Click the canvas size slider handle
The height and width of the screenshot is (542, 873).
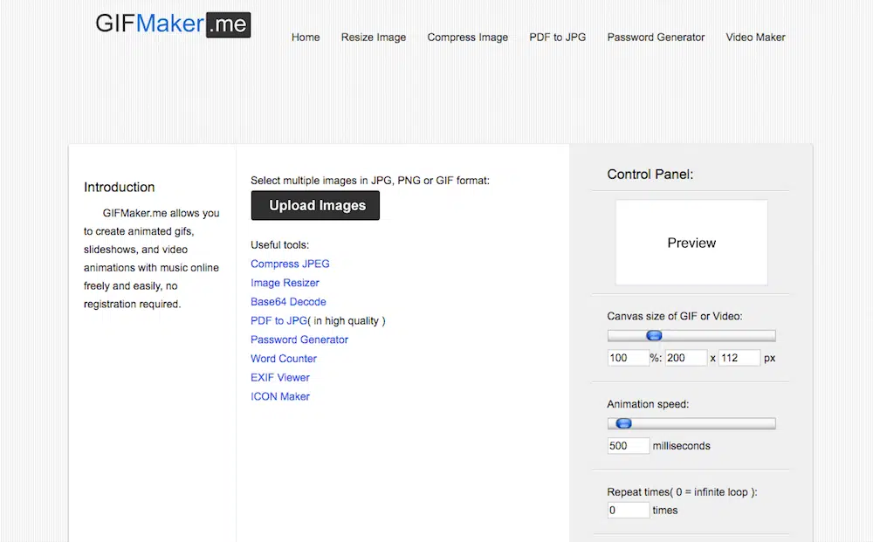click(654, 336)
